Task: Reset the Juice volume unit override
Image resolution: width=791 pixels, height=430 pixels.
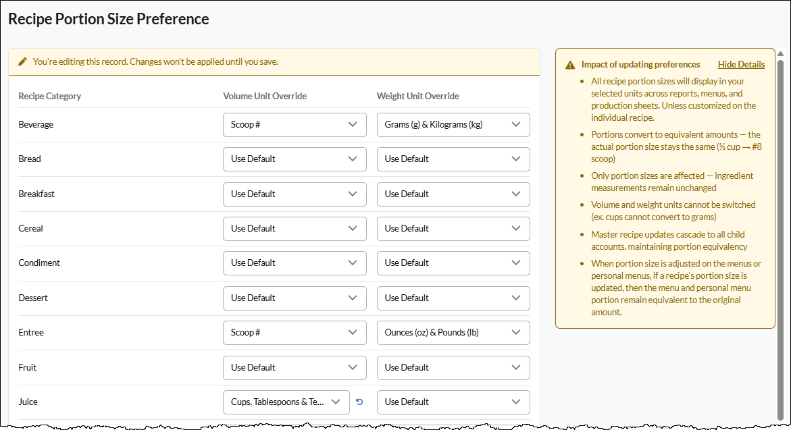Action: tap(359, 402)
